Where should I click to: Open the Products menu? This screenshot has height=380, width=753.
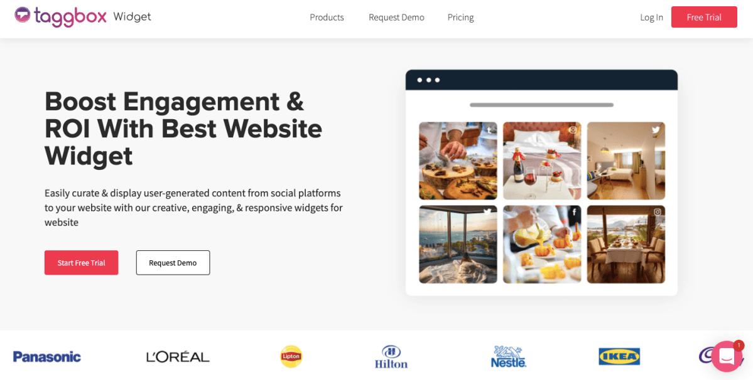coord(327,18)
